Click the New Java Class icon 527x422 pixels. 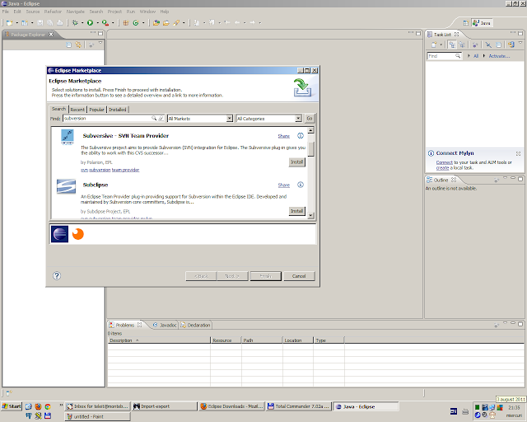(136, 23)
